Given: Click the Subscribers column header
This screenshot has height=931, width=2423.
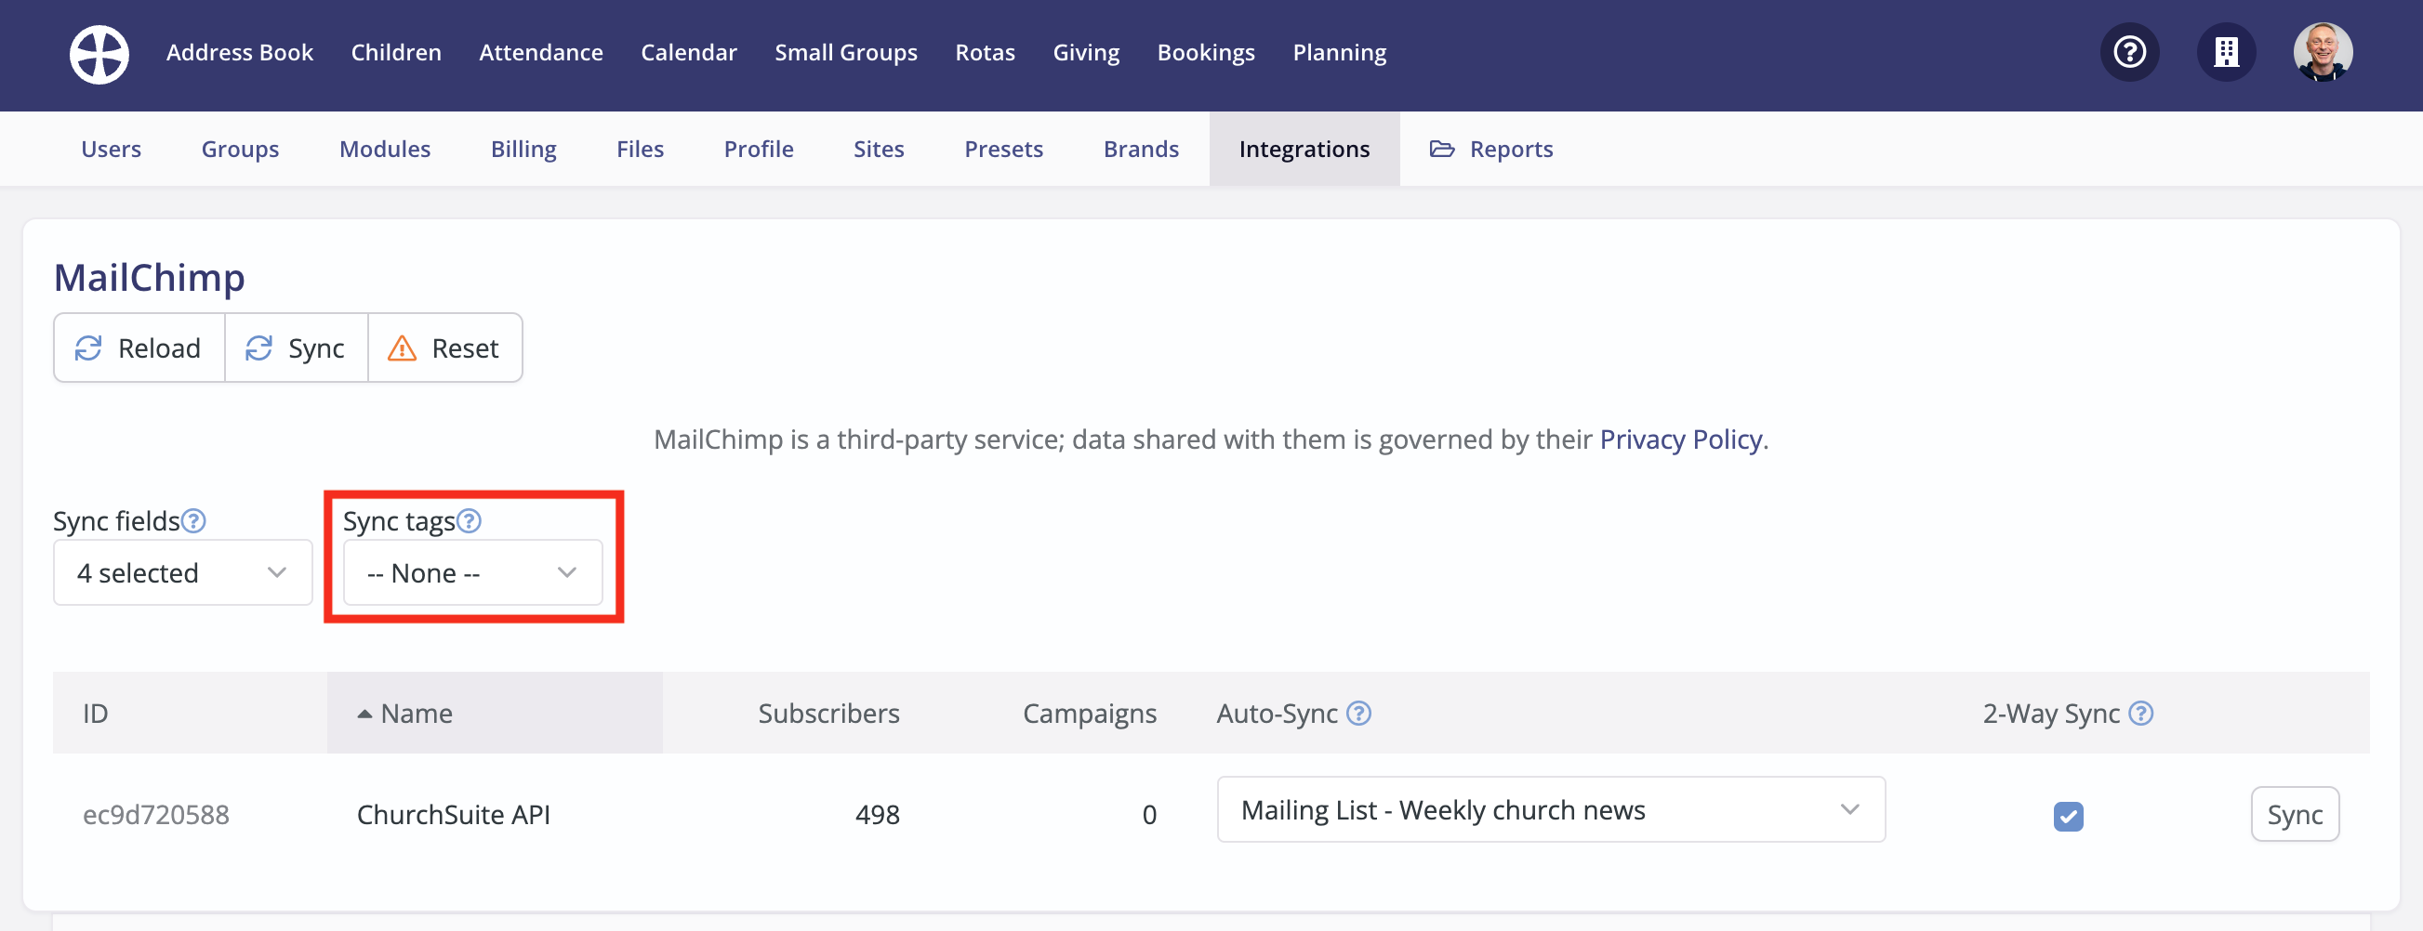Looking at the screenshot, I should [828, 714].
